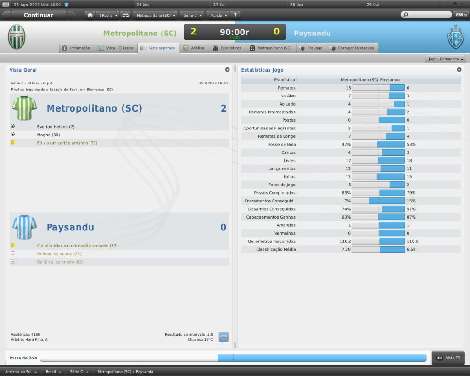Open the Pós Jogo tab
This screenshot has width=470, height=376.
pos(311,48)
